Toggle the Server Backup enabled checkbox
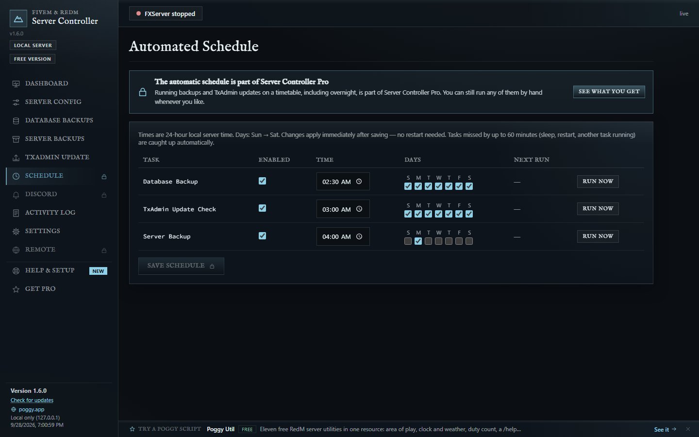Image resolution: width=699 pixels, height=437 pixels. 262,235
